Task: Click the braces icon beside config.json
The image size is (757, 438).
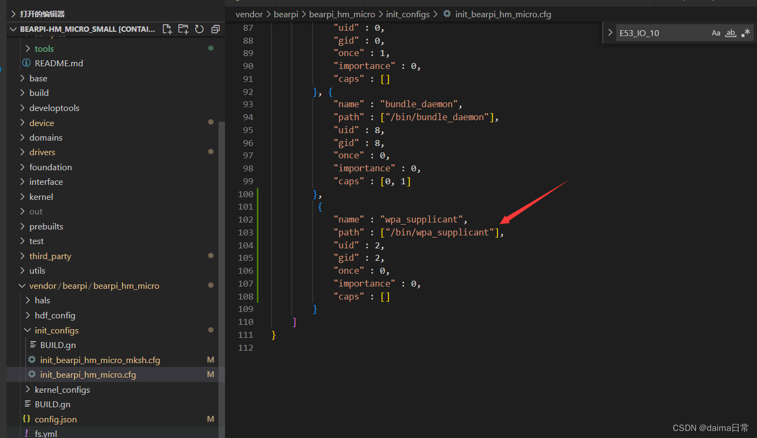Action: (26, 419)
